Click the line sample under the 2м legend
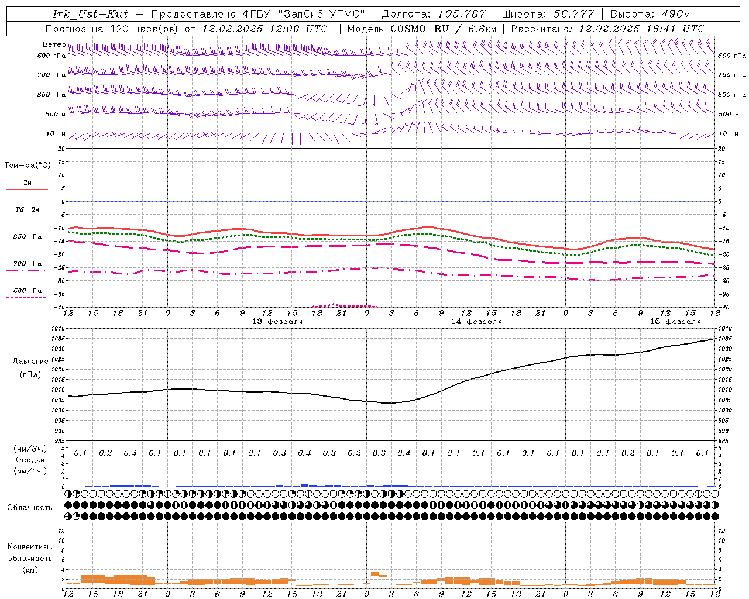This screenshot has height=599, width=749. coord(28,190)
